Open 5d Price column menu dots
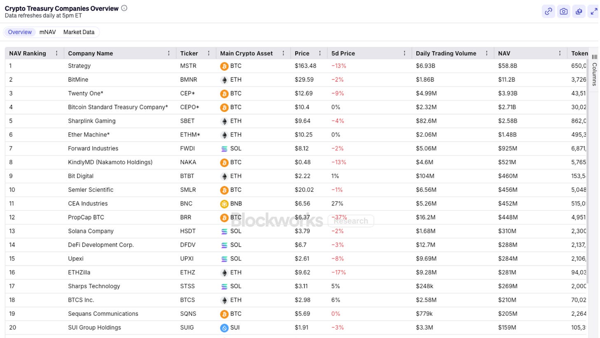The height and width of the screenshot is (338, 600). click(x=404, y=53)
